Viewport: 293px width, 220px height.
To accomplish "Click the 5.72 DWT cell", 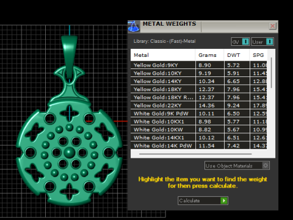I will coord(237,65).
